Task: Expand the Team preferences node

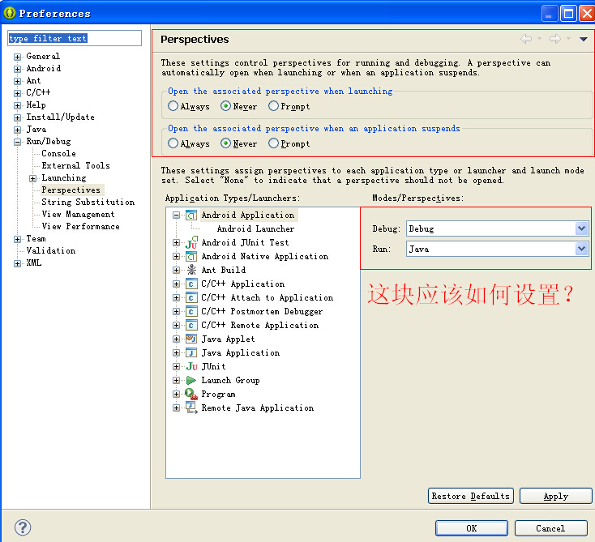Action: [x=18, y=239]
